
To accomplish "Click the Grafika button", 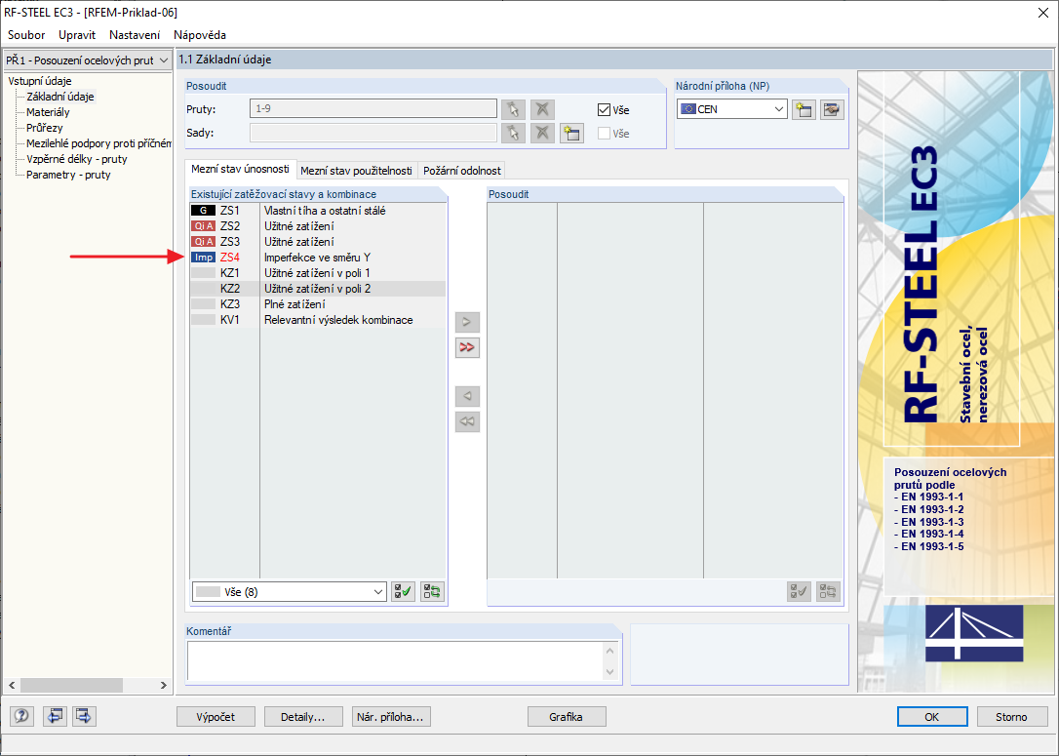I will pyautogui.click(x=566, y=717).
